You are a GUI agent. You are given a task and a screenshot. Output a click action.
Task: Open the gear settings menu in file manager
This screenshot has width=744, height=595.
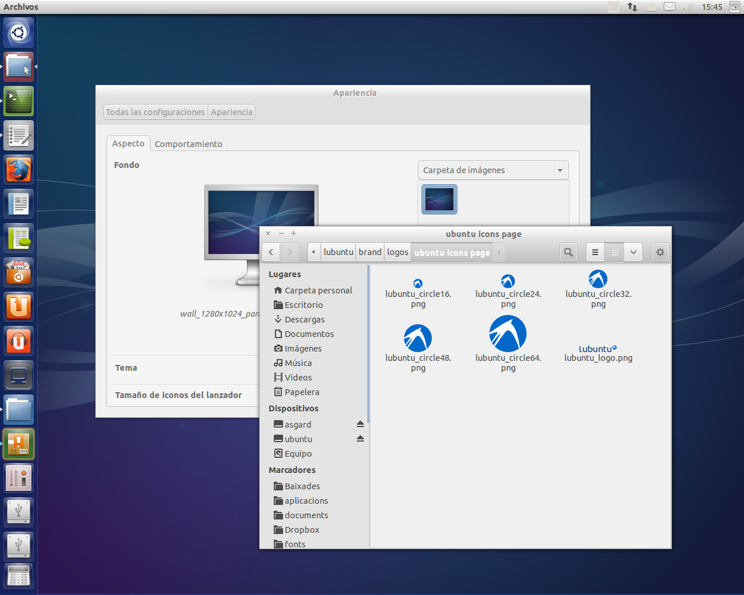point(660,252)
